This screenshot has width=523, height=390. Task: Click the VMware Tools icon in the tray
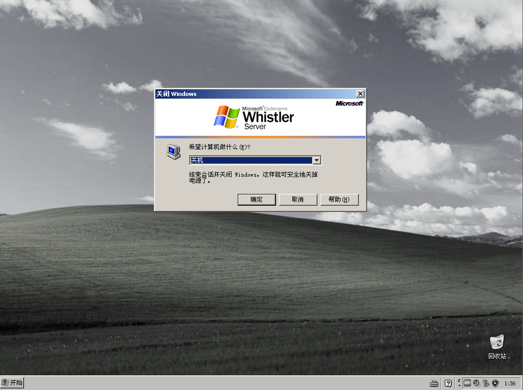point(467,383)
